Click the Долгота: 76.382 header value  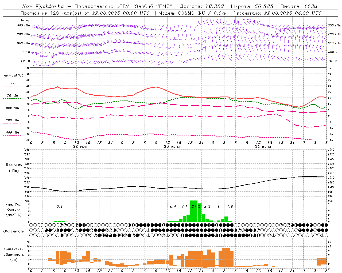pyautogui.click(x=202, y=6)
